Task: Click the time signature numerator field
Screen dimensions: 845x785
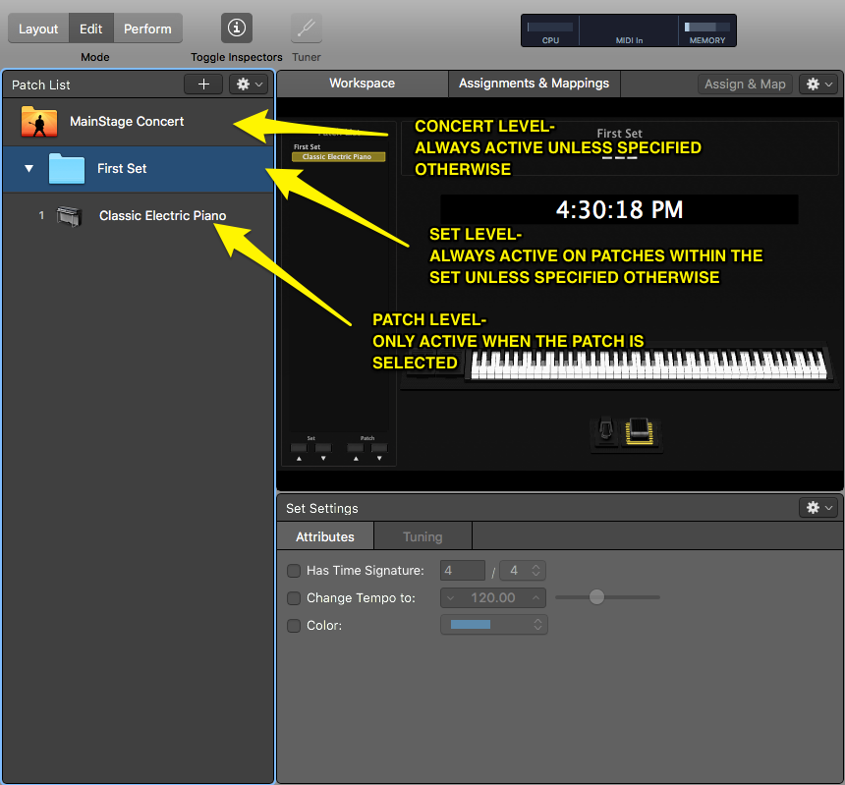Action: coord(463,571)
